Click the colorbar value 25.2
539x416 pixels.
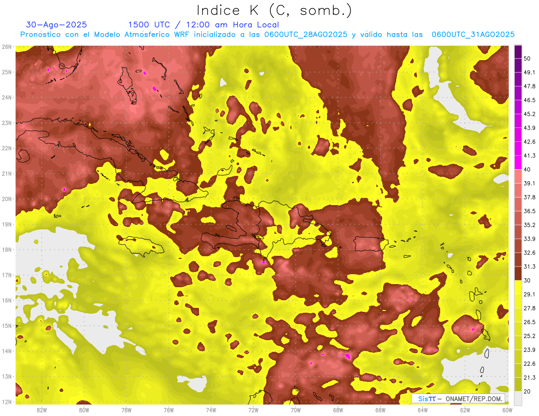[x=530, y=336]
